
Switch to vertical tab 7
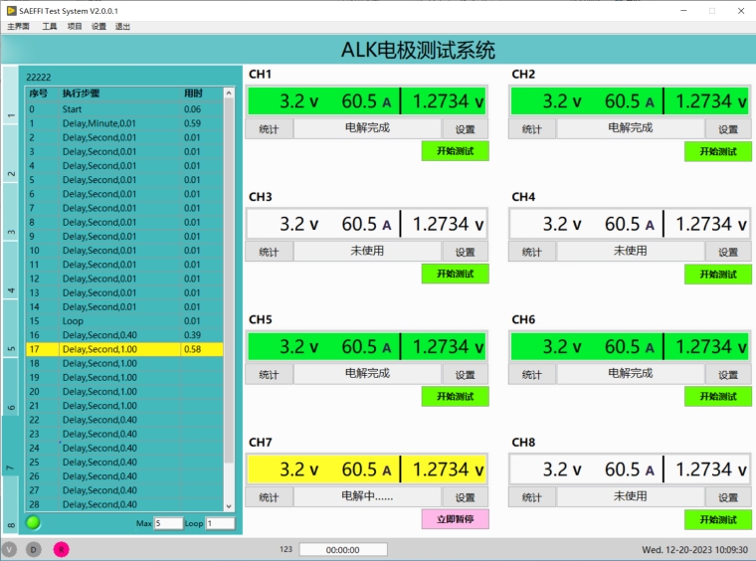pos(11,467)
